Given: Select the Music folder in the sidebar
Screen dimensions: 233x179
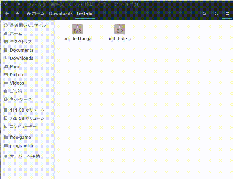Looking at the screenshot, I should point(16,66).
